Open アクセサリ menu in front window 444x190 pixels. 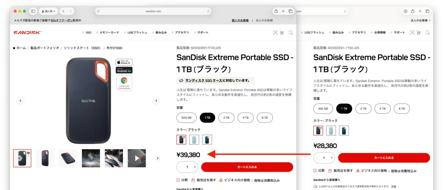pos(182,32)
